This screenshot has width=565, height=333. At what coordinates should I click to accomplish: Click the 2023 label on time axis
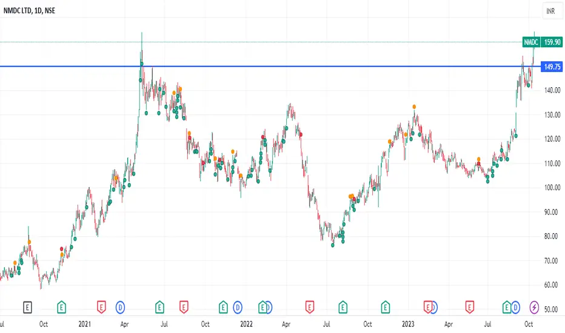[408, 324]
